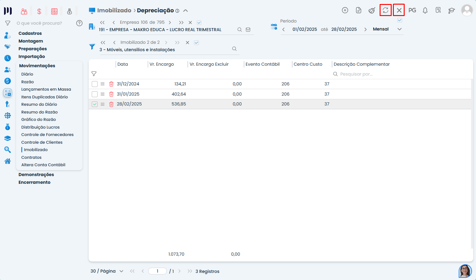Check the 31/12/2024 row checkbox
This screenshot has width=476, height=280.
click(95, 84)
